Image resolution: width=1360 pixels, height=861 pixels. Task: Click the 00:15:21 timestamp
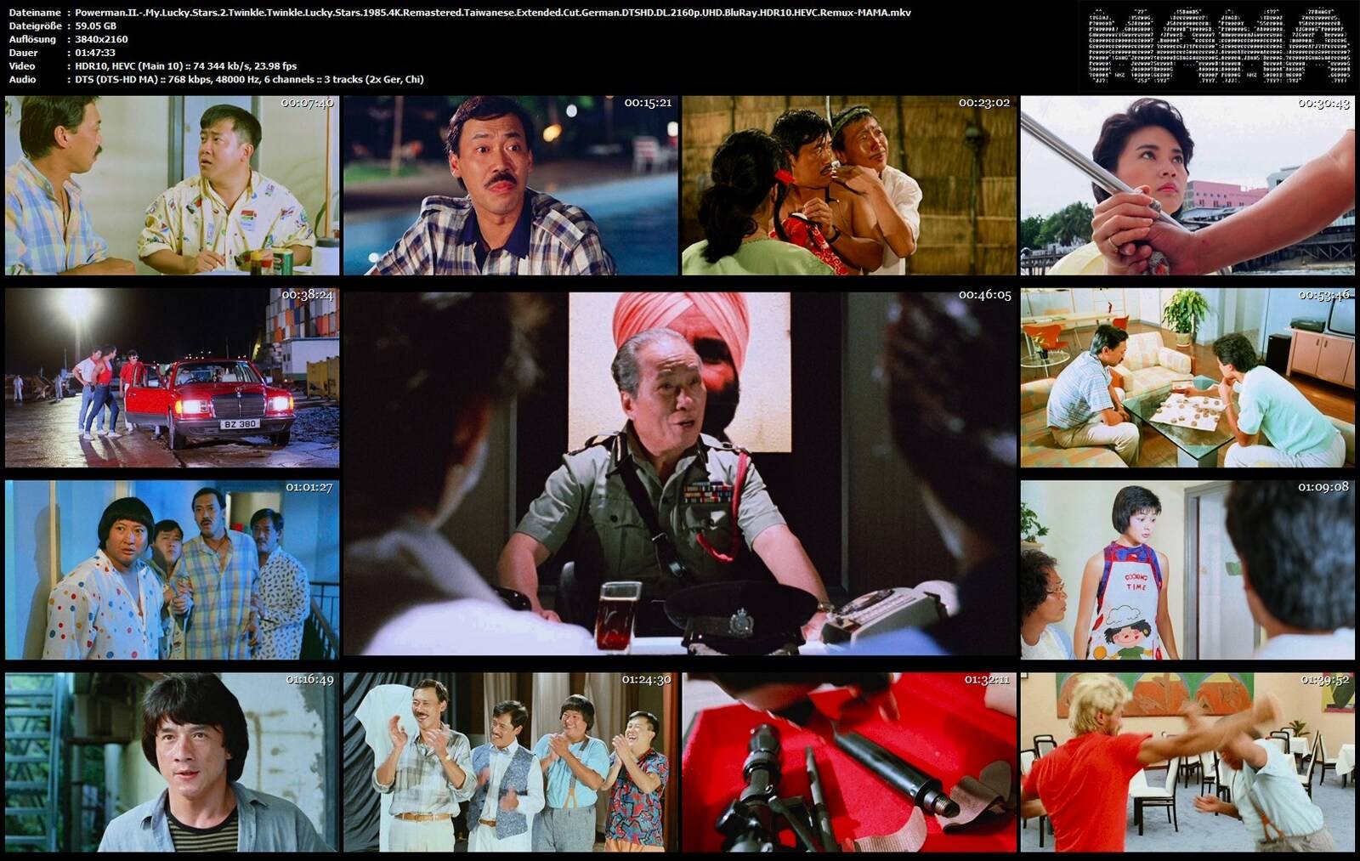pos(648,103)
